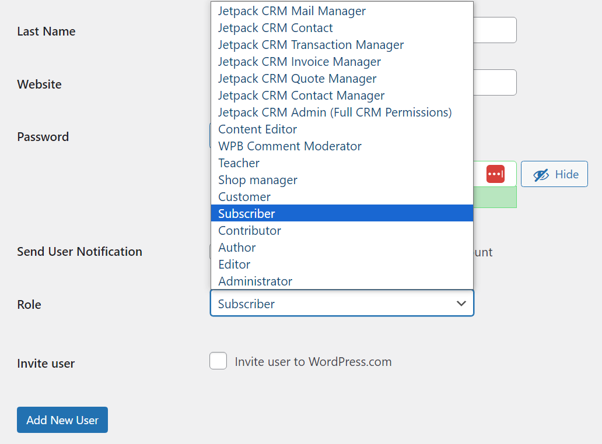Collapse the Role dropdown via its chevron

click(461, 304)
